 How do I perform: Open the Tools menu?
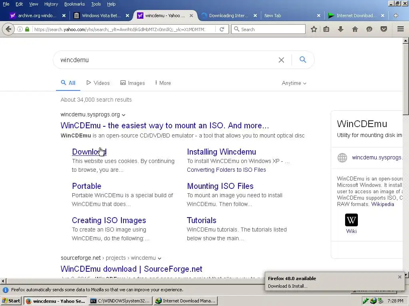click(96, 4)
